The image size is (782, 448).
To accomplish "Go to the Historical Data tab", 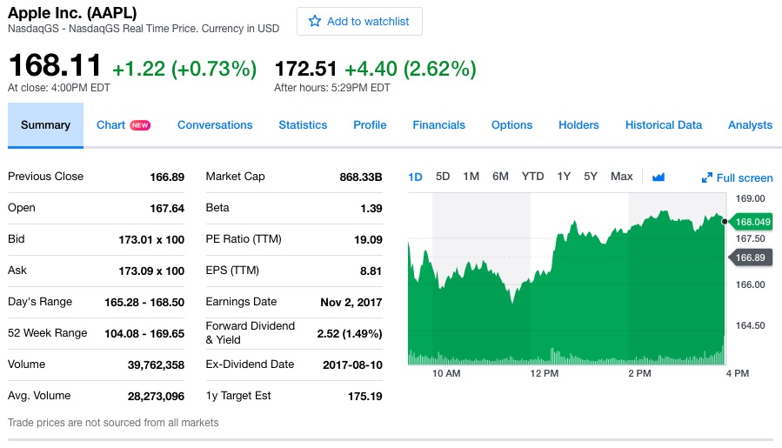I will 664,125.
